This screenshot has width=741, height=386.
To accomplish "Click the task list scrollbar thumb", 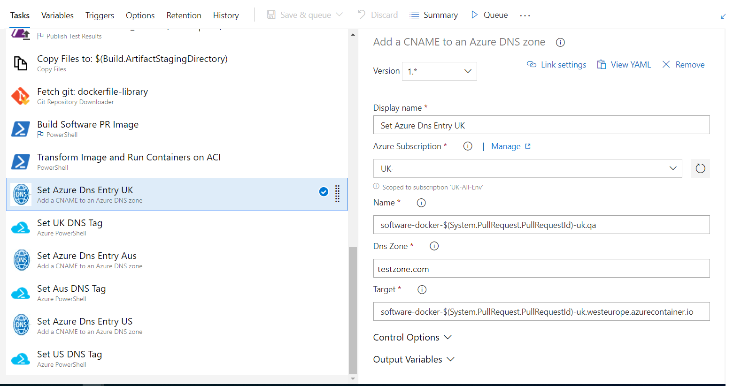I will pyautogui.click(x=353, y=310).
